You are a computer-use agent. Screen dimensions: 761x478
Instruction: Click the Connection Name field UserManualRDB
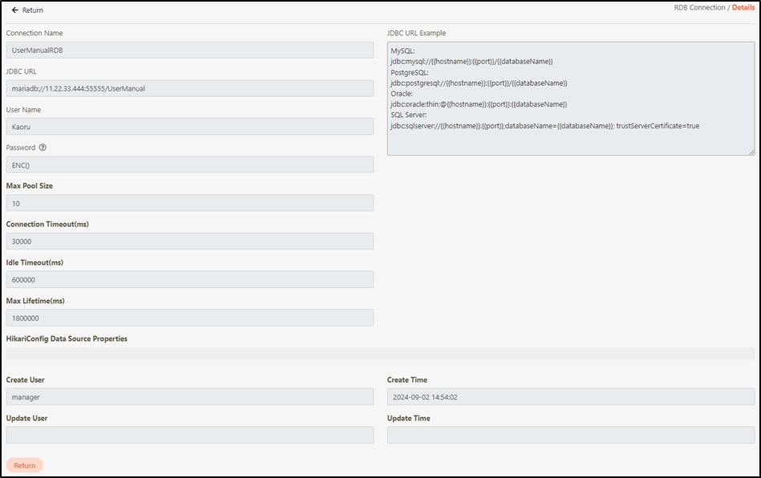tap(189, 50)
